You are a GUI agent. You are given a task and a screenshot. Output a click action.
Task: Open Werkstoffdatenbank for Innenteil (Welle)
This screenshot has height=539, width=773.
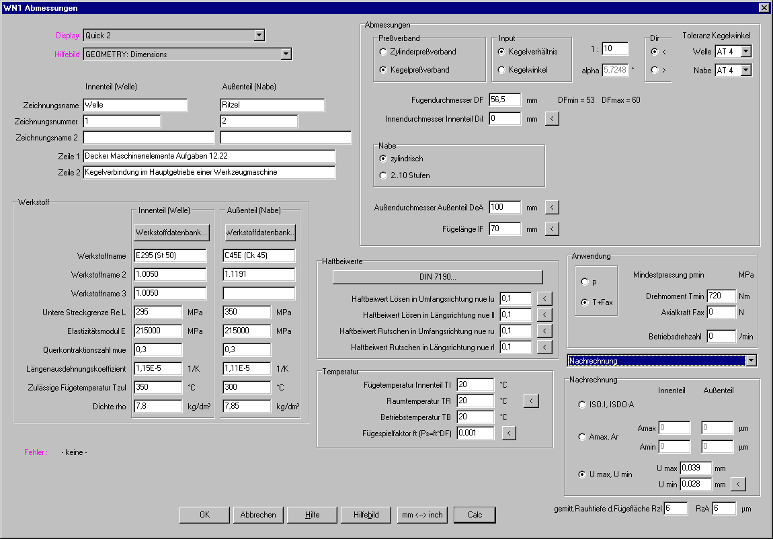tap(171, 233)
